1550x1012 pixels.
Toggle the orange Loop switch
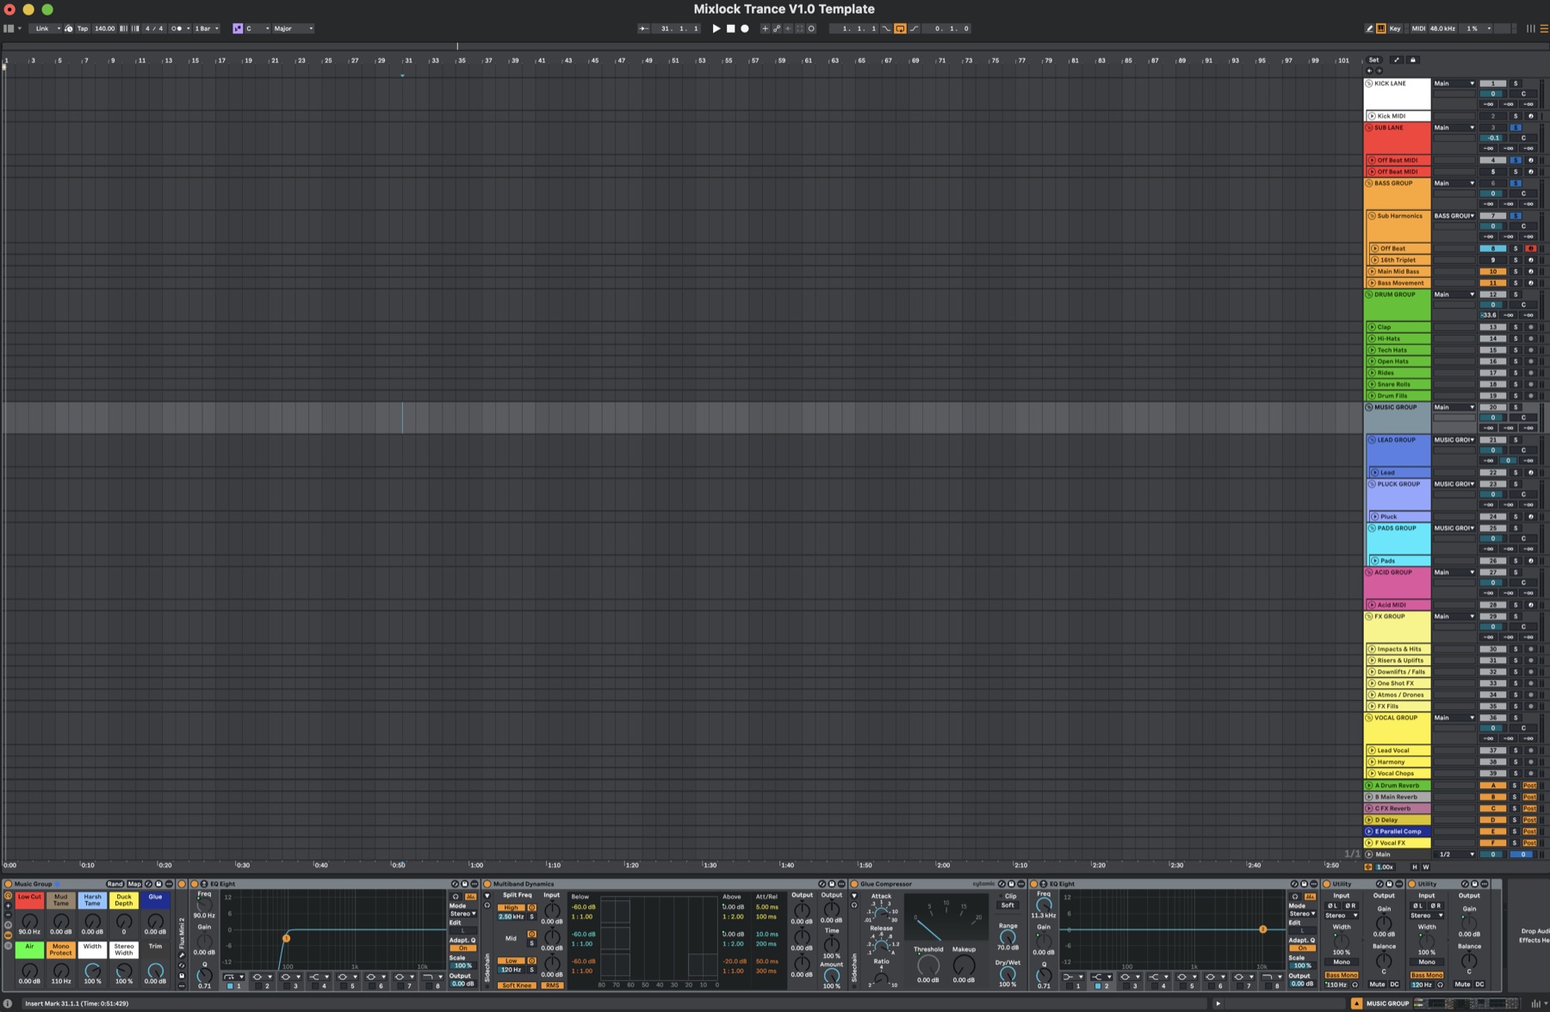900,28
